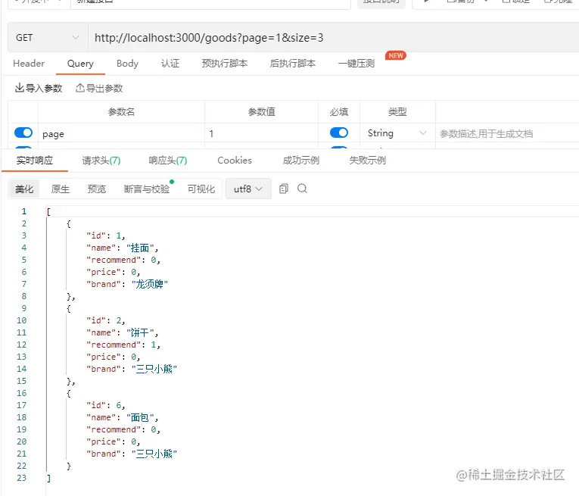Click the "id": 6 line
This screenshot has width=579, height=496.
click(x=106, y=405)
